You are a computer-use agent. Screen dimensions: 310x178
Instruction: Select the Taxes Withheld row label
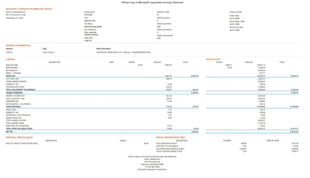[13, 107]
